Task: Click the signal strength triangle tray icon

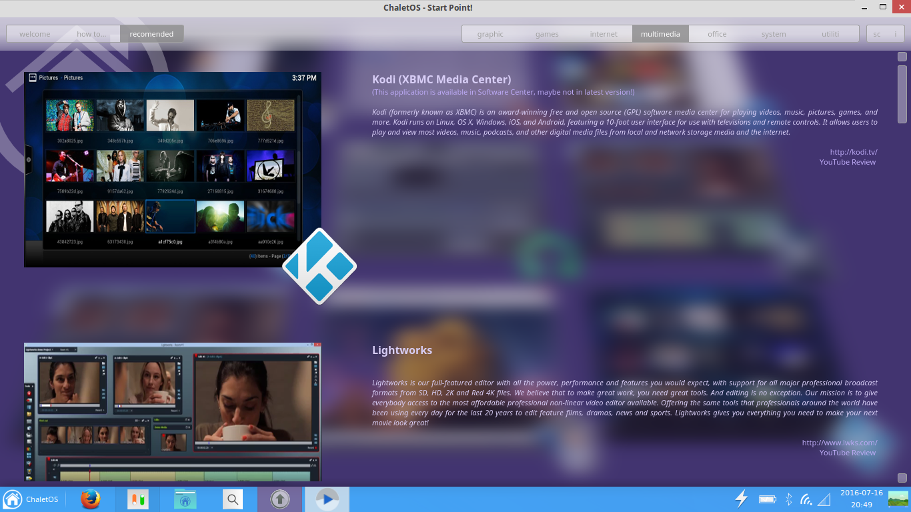Action: tap(824, 499)
